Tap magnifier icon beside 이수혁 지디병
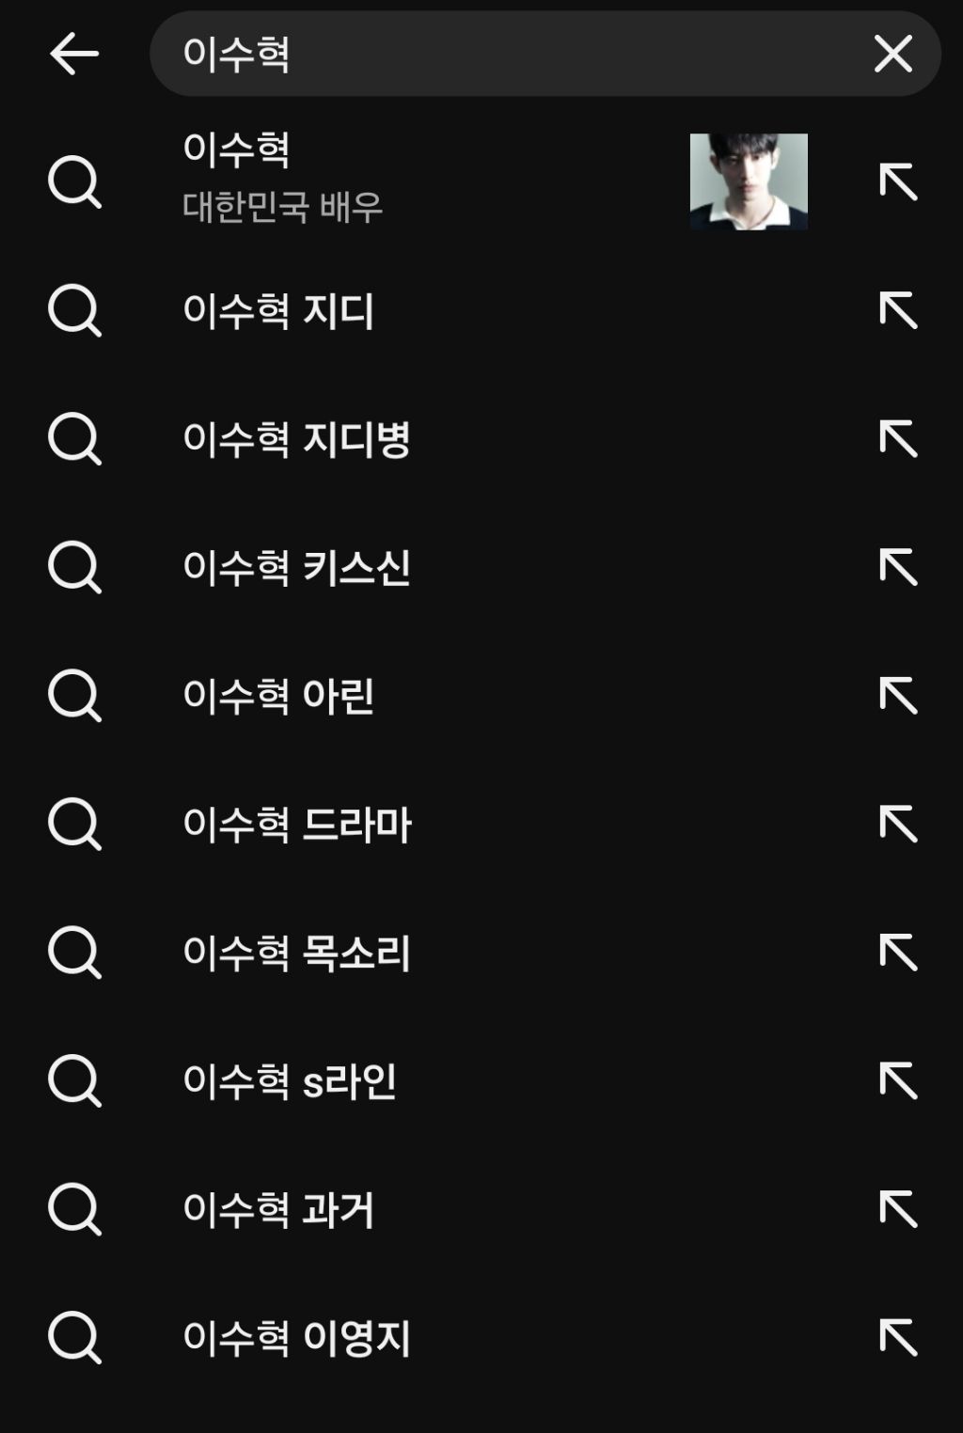 [x=74, y=439]
